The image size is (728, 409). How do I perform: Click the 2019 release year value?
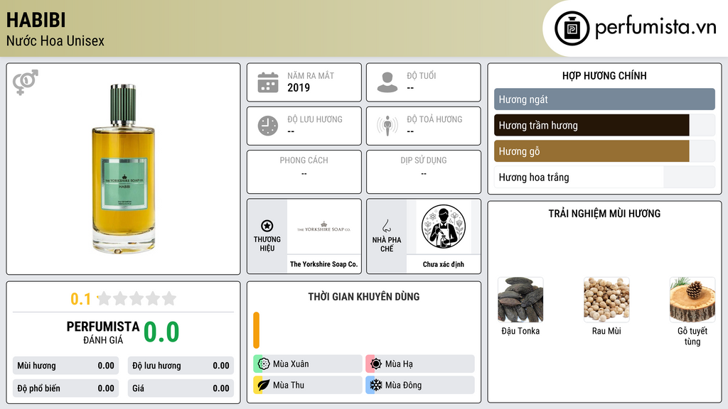(299, 87)
